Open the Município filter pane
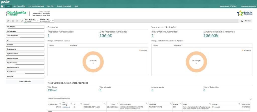257x112 pixels. pos(25,45)
